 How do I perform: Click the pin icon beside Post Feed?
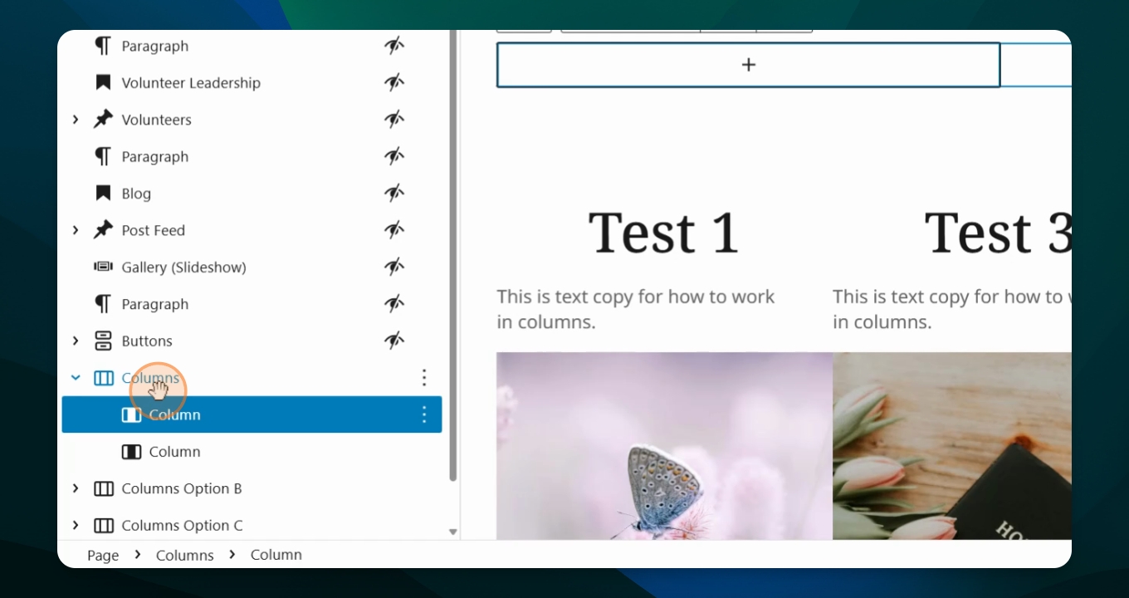point(103,230)
